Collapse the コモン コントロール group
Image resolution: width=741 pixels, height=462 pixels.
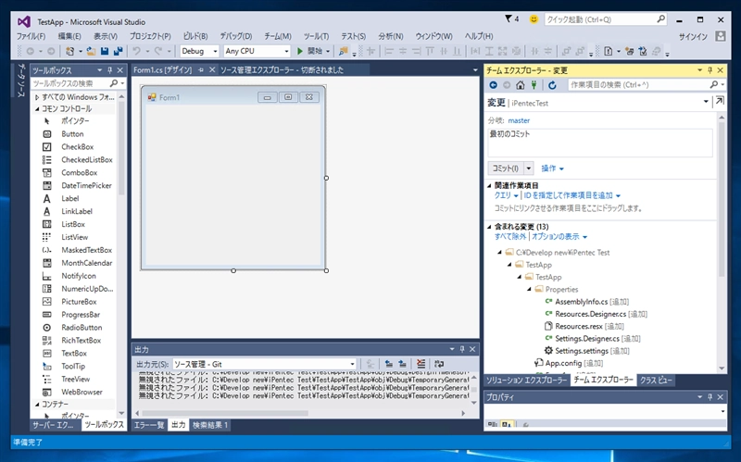[x=37, y=108]
